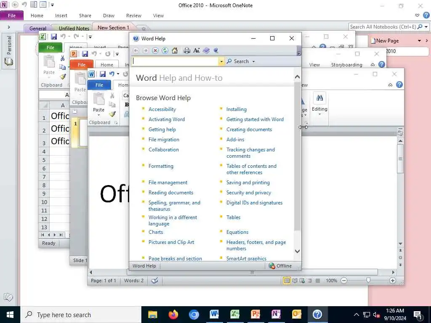This screenshot has width=431, height=323.
Task: Select Outline view in Word status bar
Action: click(x=310, y=281)
